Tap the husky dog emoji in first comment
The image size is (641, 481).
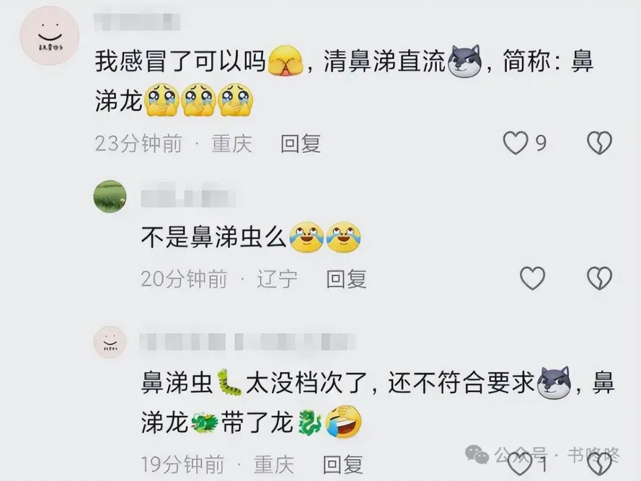(465, 62)
